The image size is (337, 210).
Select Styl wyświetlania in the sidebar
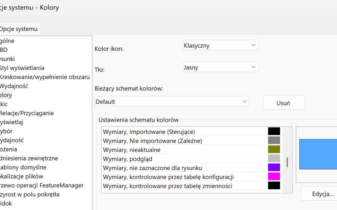pos(22,68)
